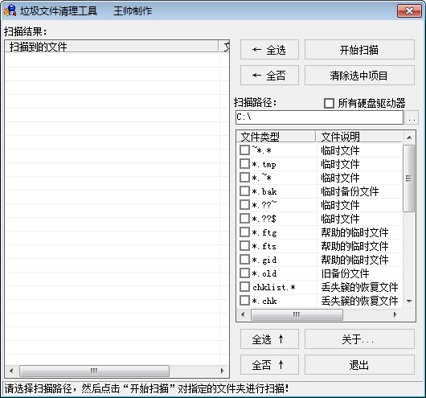Check the *.fts file type
Image resolution: width=426 pixels, height=398 pixels.
click(244, 245)
